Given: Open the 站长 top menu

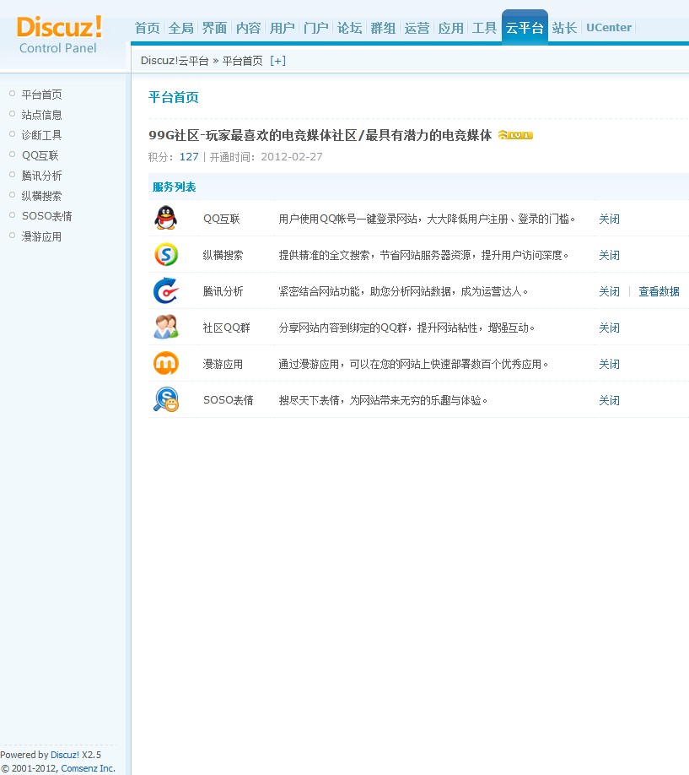Looking at the screenshot, I should tap(564, 28).
